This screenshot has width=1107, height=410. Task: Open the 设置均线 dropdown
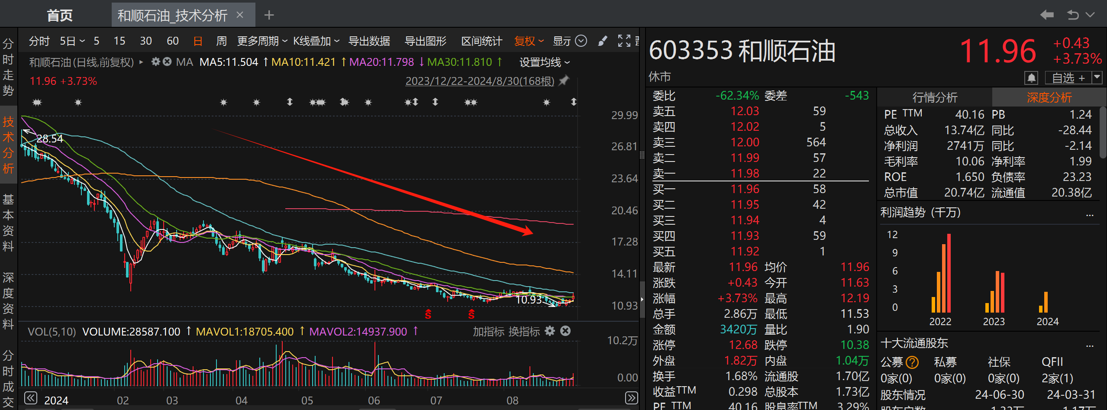tap(545, 62)
